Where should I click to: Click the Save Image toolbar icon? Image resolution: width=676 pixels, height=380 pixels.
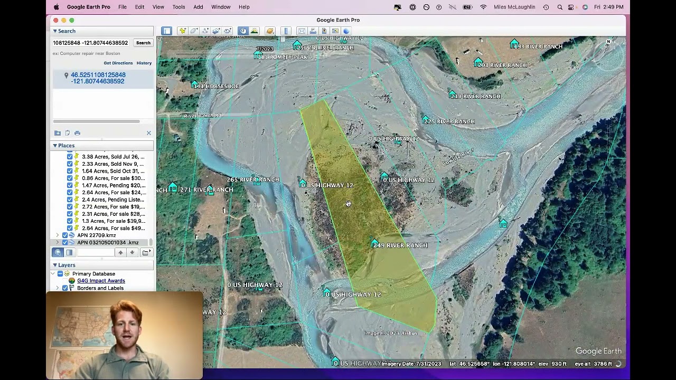pos(324,31)
